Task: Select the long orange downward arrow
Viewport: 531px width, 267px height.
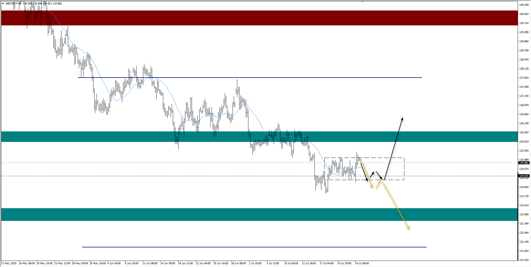Action: [x=396, y=205]
